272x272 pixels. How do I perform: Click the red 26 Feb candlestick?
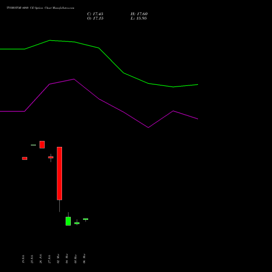pyautogui.click(x=42, y=145)
